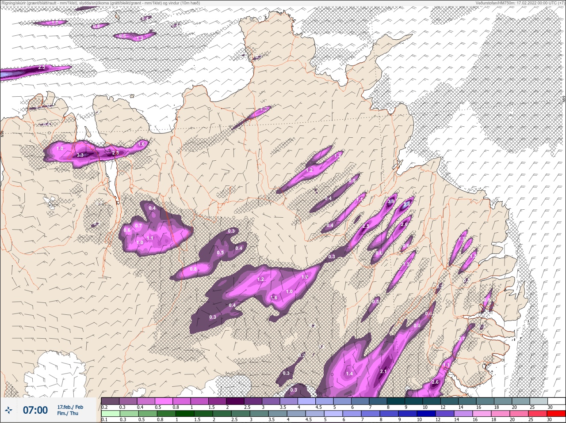This screenshot has width=566, height=423.
Task: Click the 2.1 precipitation value on the map
Action: (x=383, y=371)
